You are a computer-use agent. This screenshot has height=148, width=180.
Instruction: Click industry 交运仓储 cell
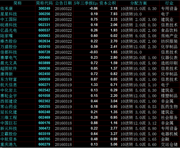point(169,144)
